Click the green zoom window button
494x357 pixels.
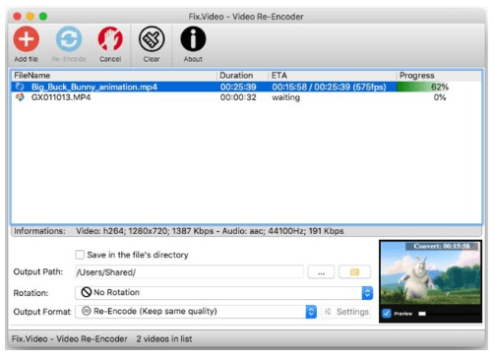[x=43, y=17]
